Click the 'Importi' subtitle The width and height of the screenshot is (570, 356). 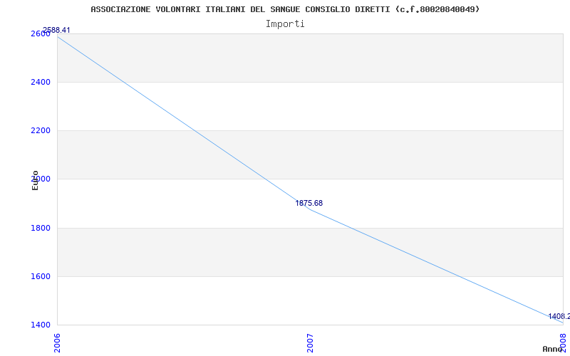(285, 24)
